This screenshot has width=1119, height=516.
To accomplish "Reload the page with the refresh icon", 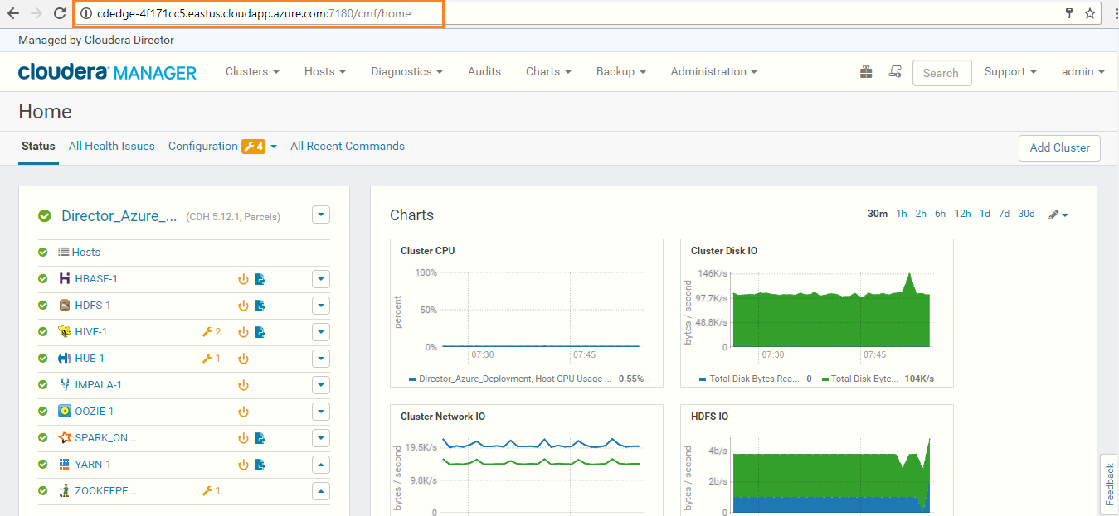I will coord(60,13).
